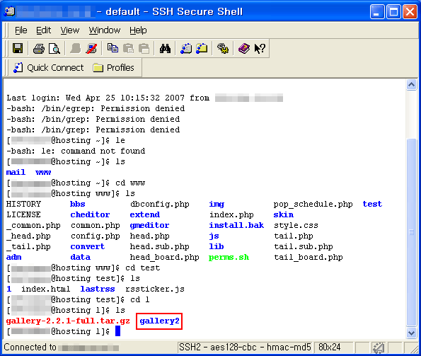421x356 pixels.
Task: Click the Save toolbar icon
Action: tap(18, 49)
